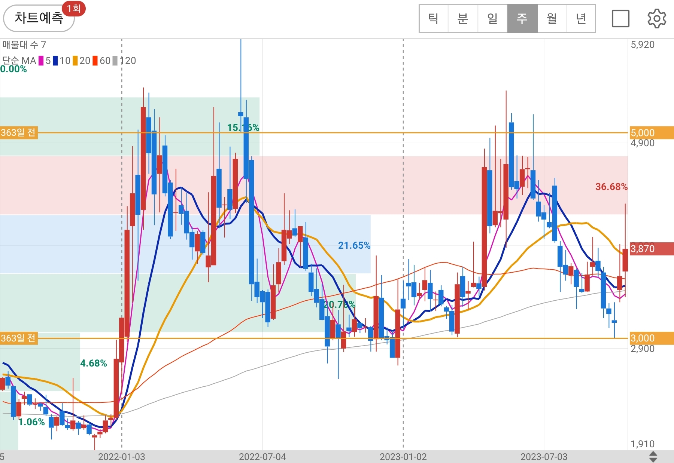Select the 5,000 orange price line tag
Image resolution: width=674 pixels, height=463 pixels.
[652, 133]
